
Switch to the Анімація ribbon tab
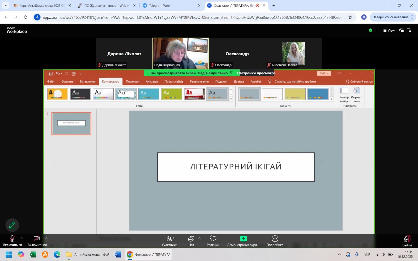point(152,81)
